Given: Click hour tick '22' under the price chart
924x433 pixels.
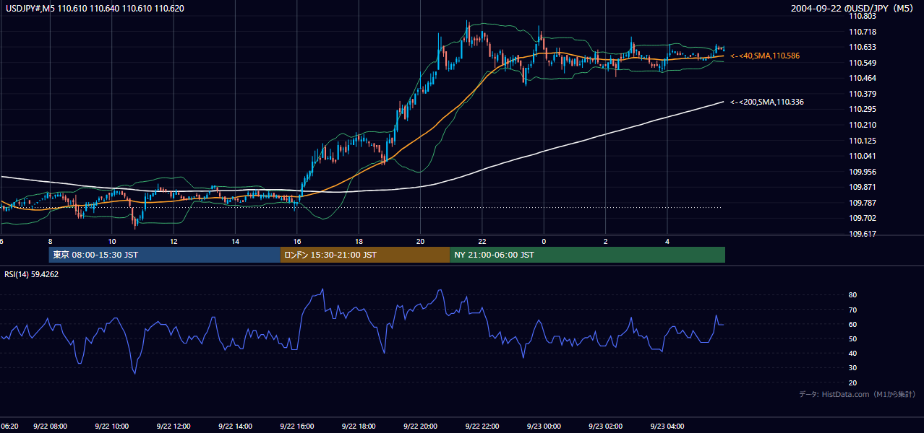Looking at the screenshot, I should pos(482,241).
